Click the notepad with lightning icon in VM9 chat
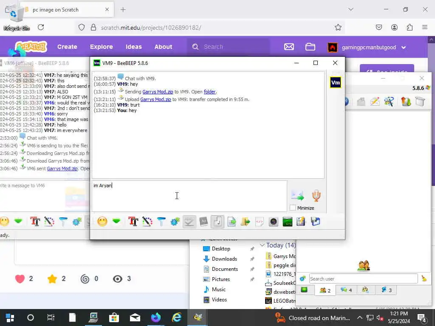 [301, 222]
